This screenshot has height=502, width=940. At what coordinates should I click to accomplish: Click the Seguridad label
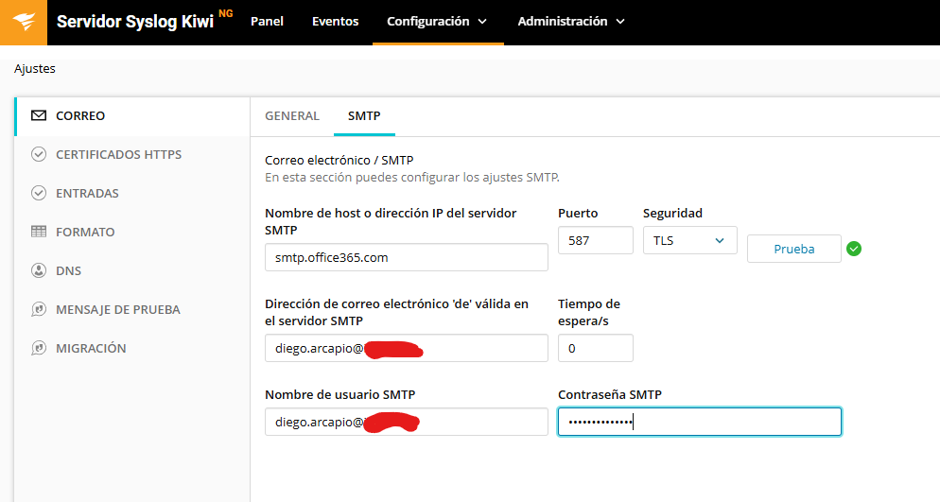point(672,214)
